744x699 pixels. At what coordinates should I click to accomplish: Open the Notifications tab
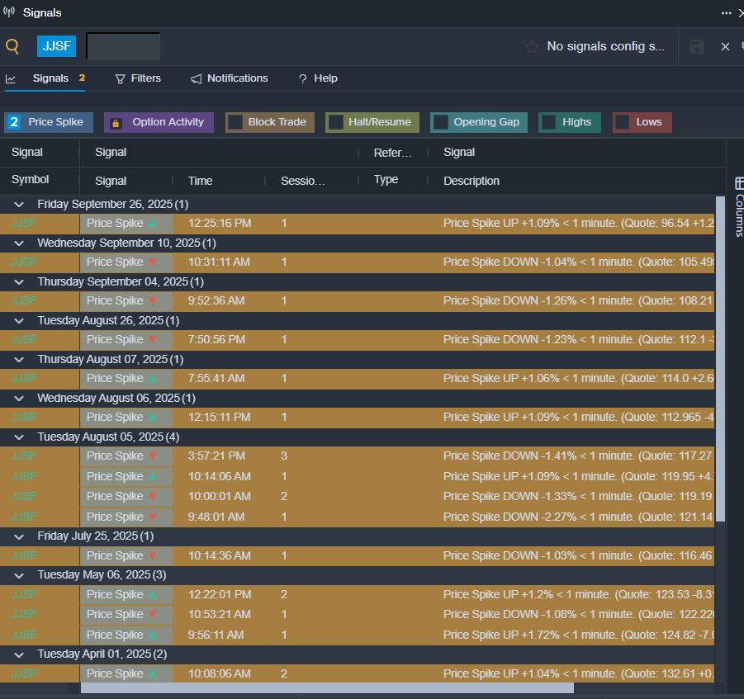[x=230, y=78]
